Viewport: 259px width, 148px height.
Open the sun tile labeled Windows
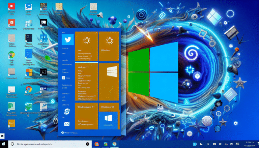coord(109,46)
